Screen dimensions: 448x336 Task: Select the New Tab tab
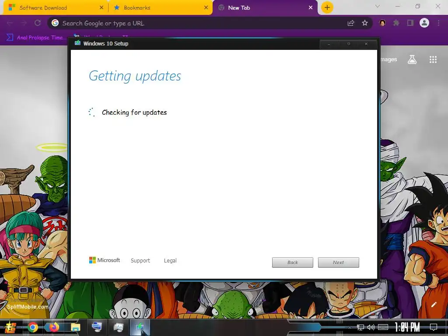point(265,8)
